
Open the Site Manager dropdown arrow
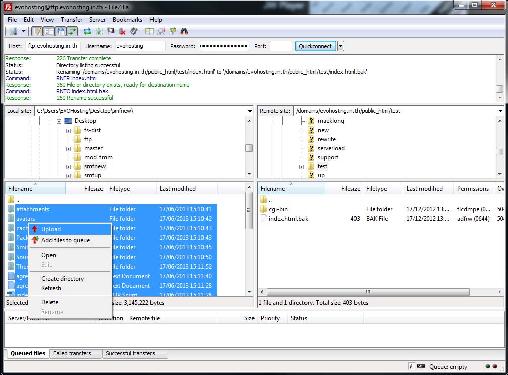pyautogui.click(x=23, y=31)
